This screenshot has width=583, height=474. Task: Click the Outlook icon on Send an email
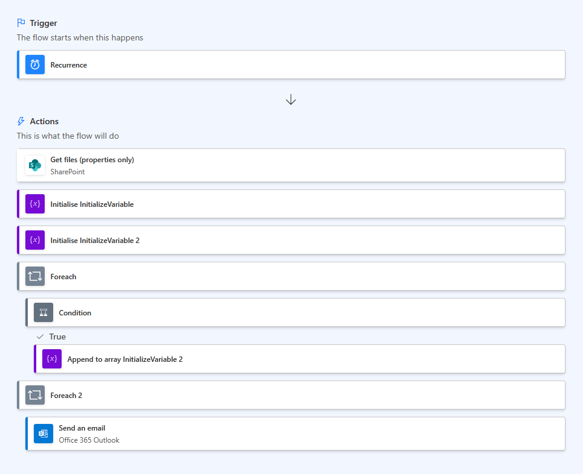click(x=43, y=434)
